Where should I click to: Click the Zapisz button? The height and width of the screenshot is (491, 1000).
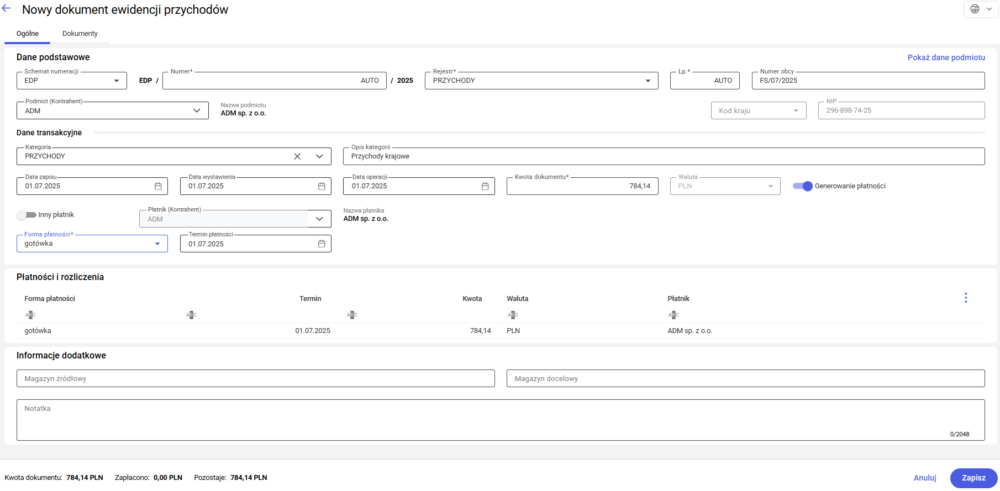coord(973,478)
